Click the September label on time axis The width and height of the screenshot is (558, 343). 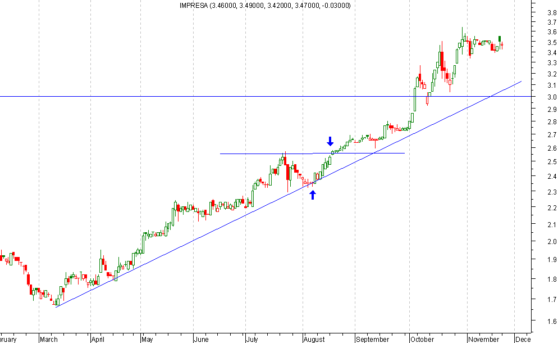(x=373, y=339)
